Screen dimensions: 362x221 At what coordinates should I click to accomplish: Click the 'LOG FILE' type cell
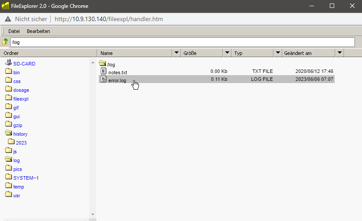tap(262, 79)
